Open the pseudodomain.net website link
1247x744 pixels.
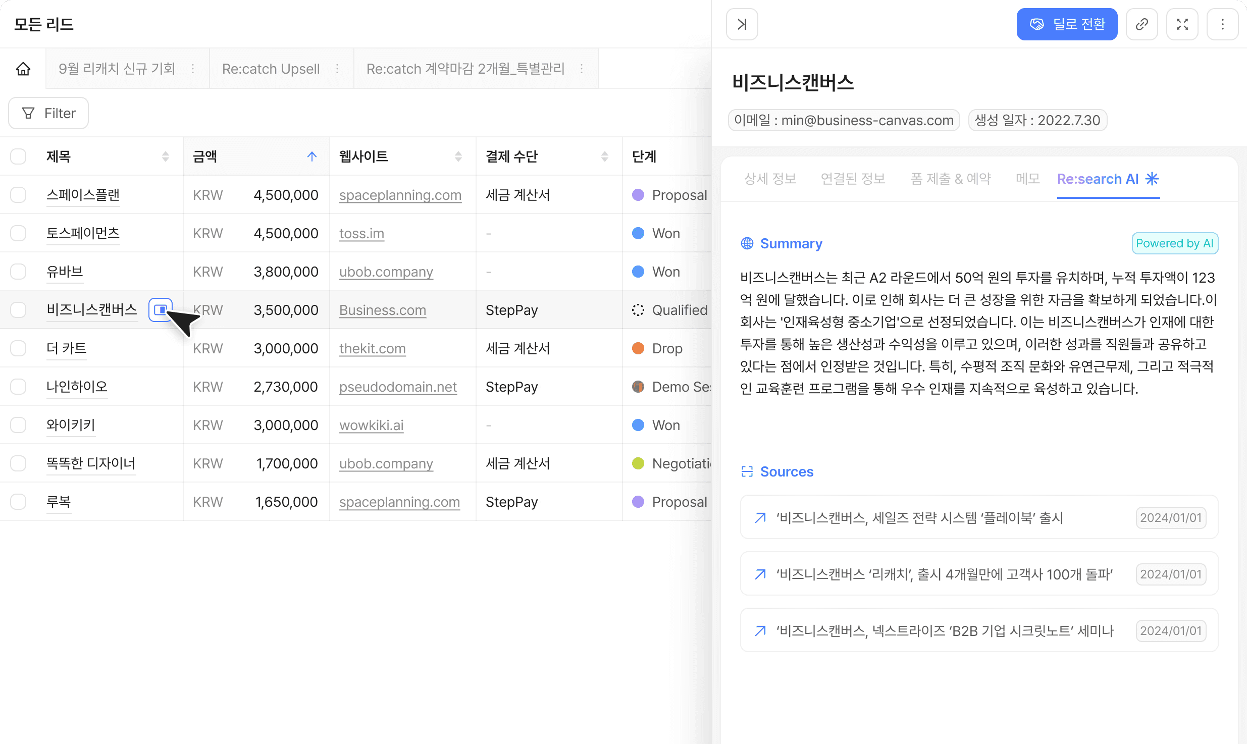[398, 387]
